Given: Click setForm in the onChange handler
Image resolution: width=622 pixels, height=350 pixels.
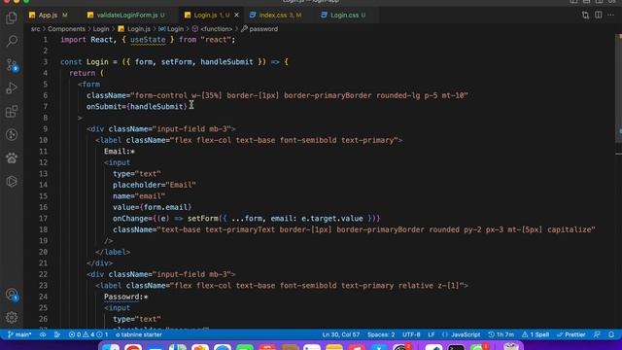Looking at the screenshot, I should (203, 218).
